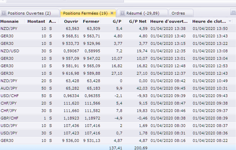
Task: Click G/P value 27,10
Action: (x=117, y=73)
